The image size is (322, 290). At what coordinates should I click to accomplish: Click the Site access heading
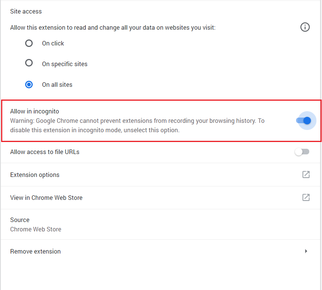26,12
